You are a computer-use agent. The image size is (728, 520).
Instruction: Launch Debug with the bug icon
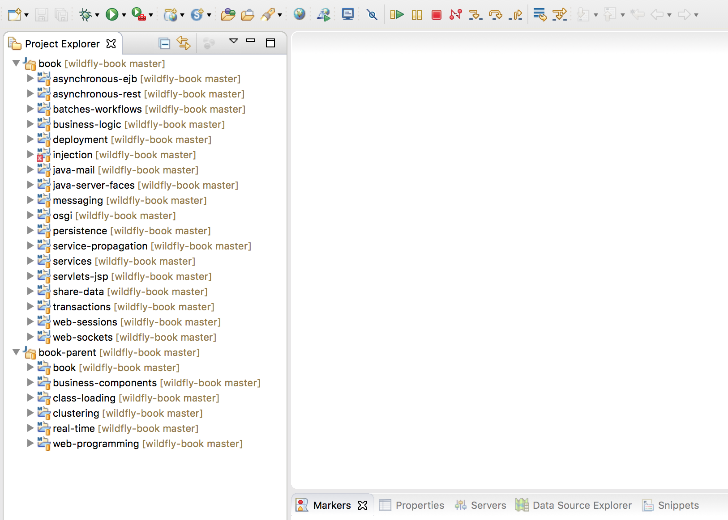(x=85, y=15)
